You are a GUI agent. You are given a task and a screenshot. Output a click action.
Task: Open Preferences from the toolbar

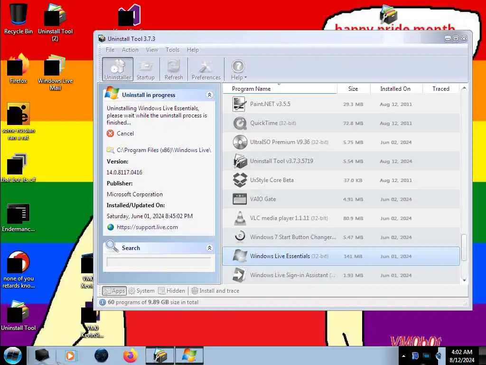tap(206, 69)
